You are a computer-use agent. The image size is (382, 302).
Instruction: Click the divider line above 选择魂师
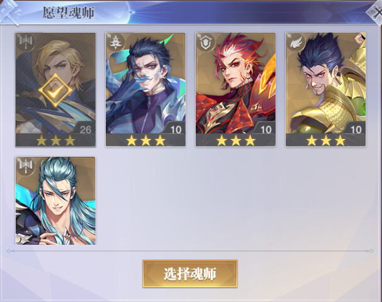pyautogui.click(x=190, y=250)
